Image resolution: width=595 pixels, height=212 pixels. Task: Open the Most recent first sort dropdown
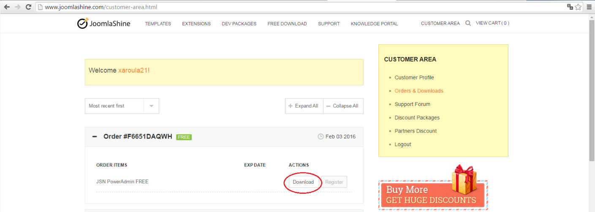coord(122,106)
